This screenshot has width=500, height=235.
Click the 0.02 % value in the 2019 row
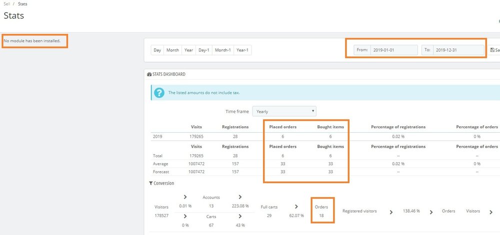pos(398,136)
